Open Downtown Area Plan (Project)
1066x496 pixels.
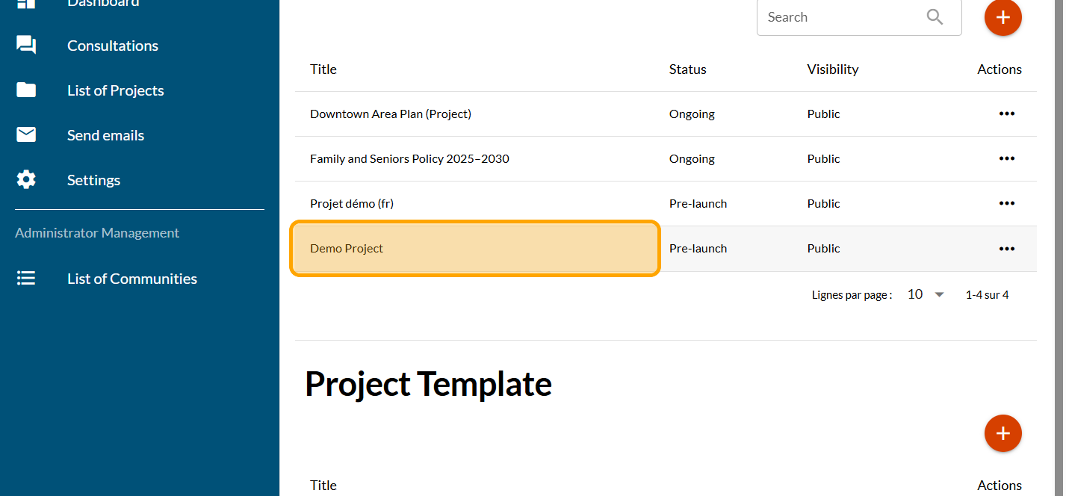coord(391,114)
